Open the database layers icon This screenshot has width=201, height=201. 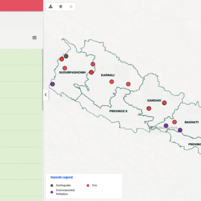click(x=61, y=6)
